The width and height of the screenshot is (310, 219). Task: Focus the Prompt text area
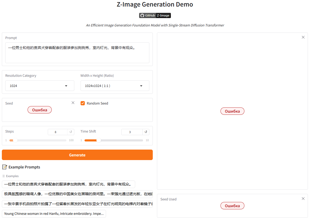click(x=77, y=53)
